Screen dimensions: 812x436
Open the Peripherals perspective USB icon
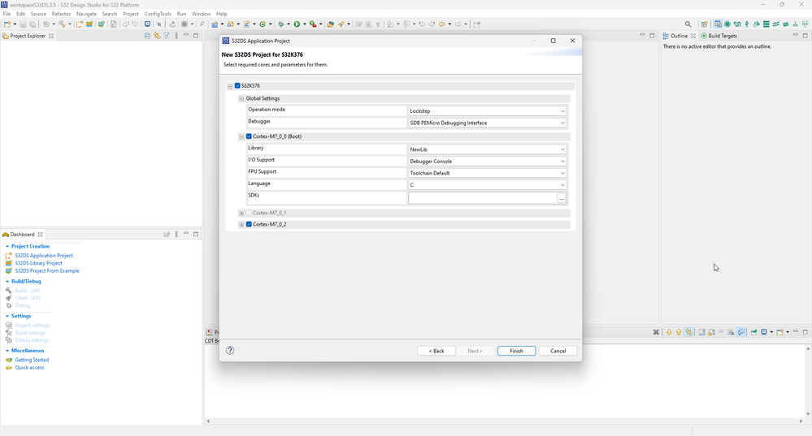[x=747, y=24]
